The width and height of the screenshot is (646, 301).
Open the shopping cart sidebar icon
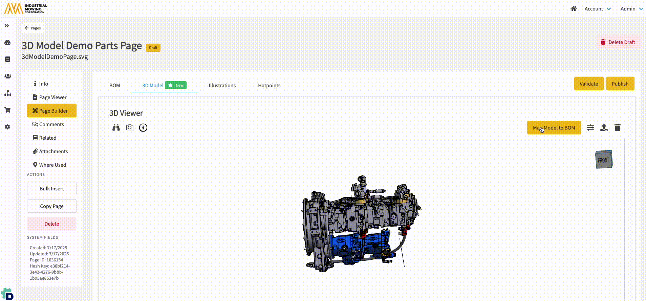[x=7, y=110]
